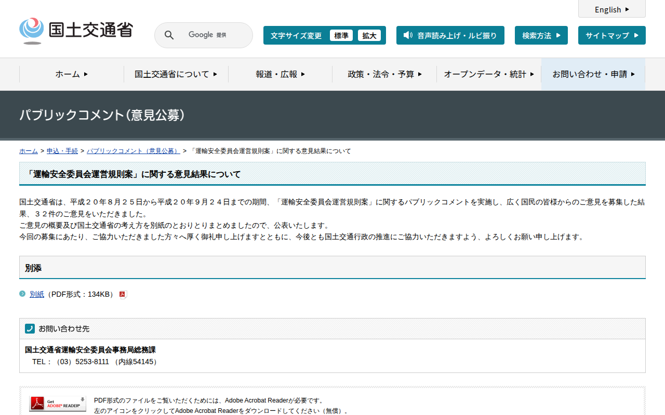The height and width of the screenshot is (415, 665).
Task: Open the オープンデータ・統計 menu
Action: click(489, 74)
